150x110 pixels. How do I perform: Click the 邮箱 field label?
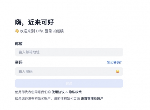pos(19,44)
